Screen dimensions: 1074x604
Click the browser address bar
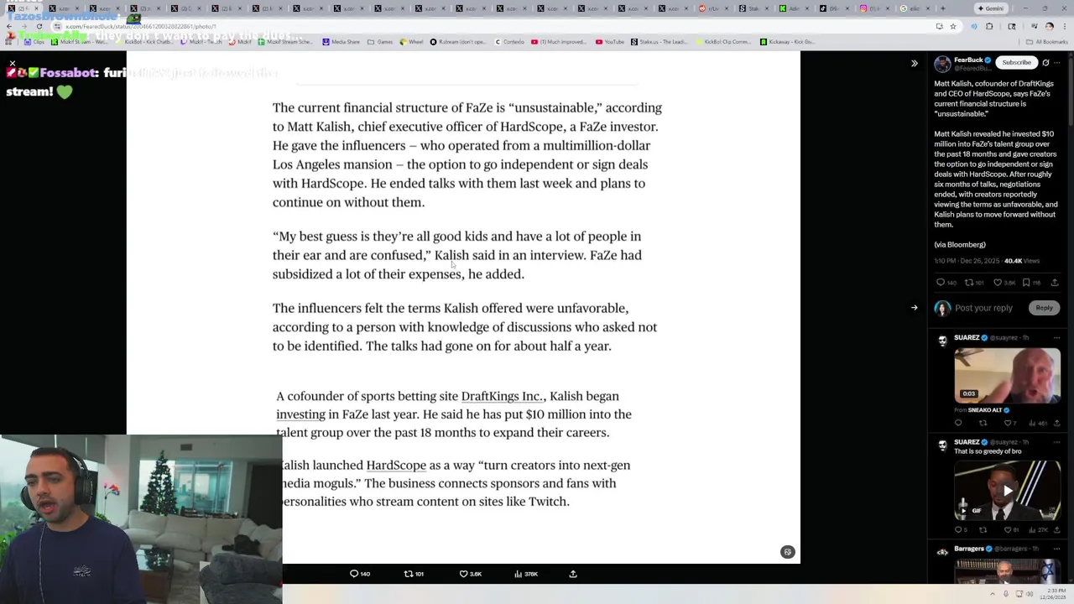[503, 26]
